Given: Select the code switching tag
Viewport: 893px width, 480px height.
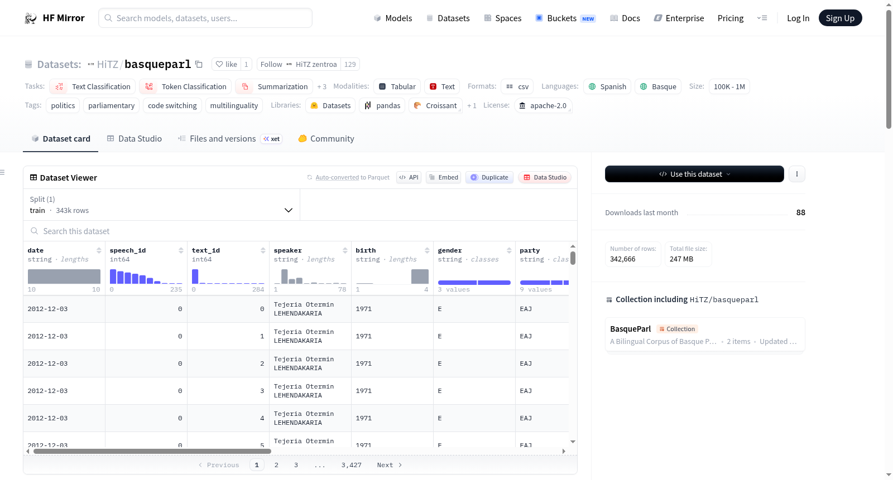Looking at the screenshot, I should tap(172, 105).
